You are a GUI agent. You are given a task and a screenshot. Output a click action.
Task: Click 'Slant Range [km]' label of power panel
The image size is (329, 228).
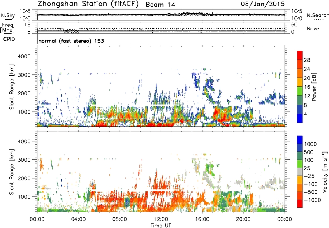coord(12,87)
